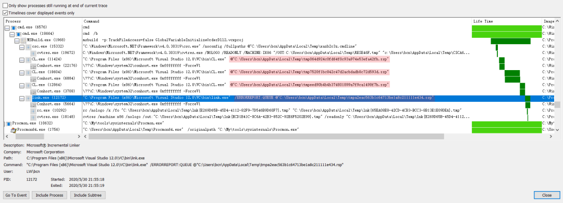
Task: Close the Process Tree dialog with Close button
Action: tap(547, 195)
